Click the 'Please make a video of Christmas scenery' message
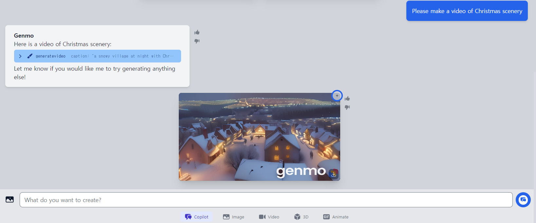The height and width of the screenshot is (223, 536). (x=467, y=11)
